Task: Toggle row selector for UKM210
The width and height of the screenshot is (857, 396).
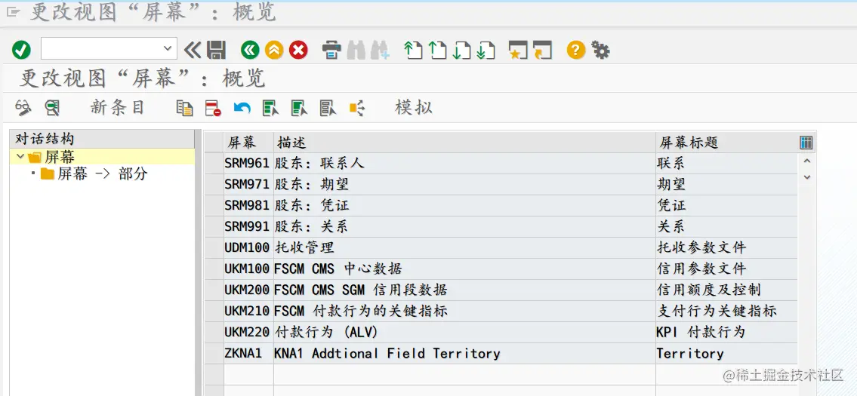Action: (x=214, y=312)
